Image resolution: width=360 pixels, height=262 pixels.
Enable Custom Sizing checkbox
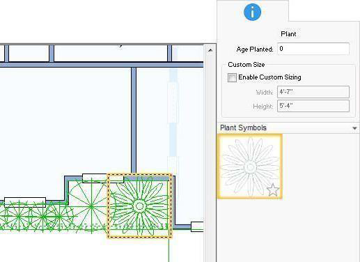[x=232, y=77]
